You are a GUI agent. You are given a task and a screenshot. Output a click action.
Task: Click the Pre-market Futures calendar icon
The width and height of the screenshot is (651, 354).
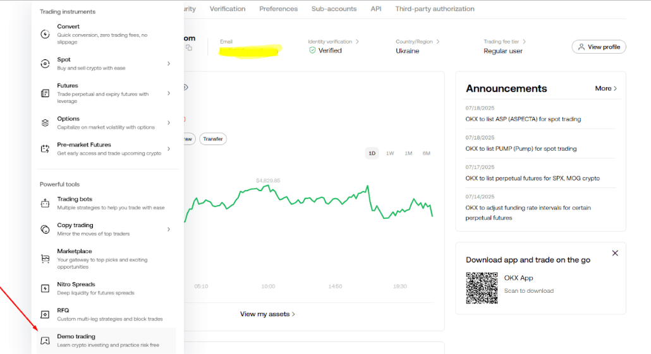tap(45, 149)
